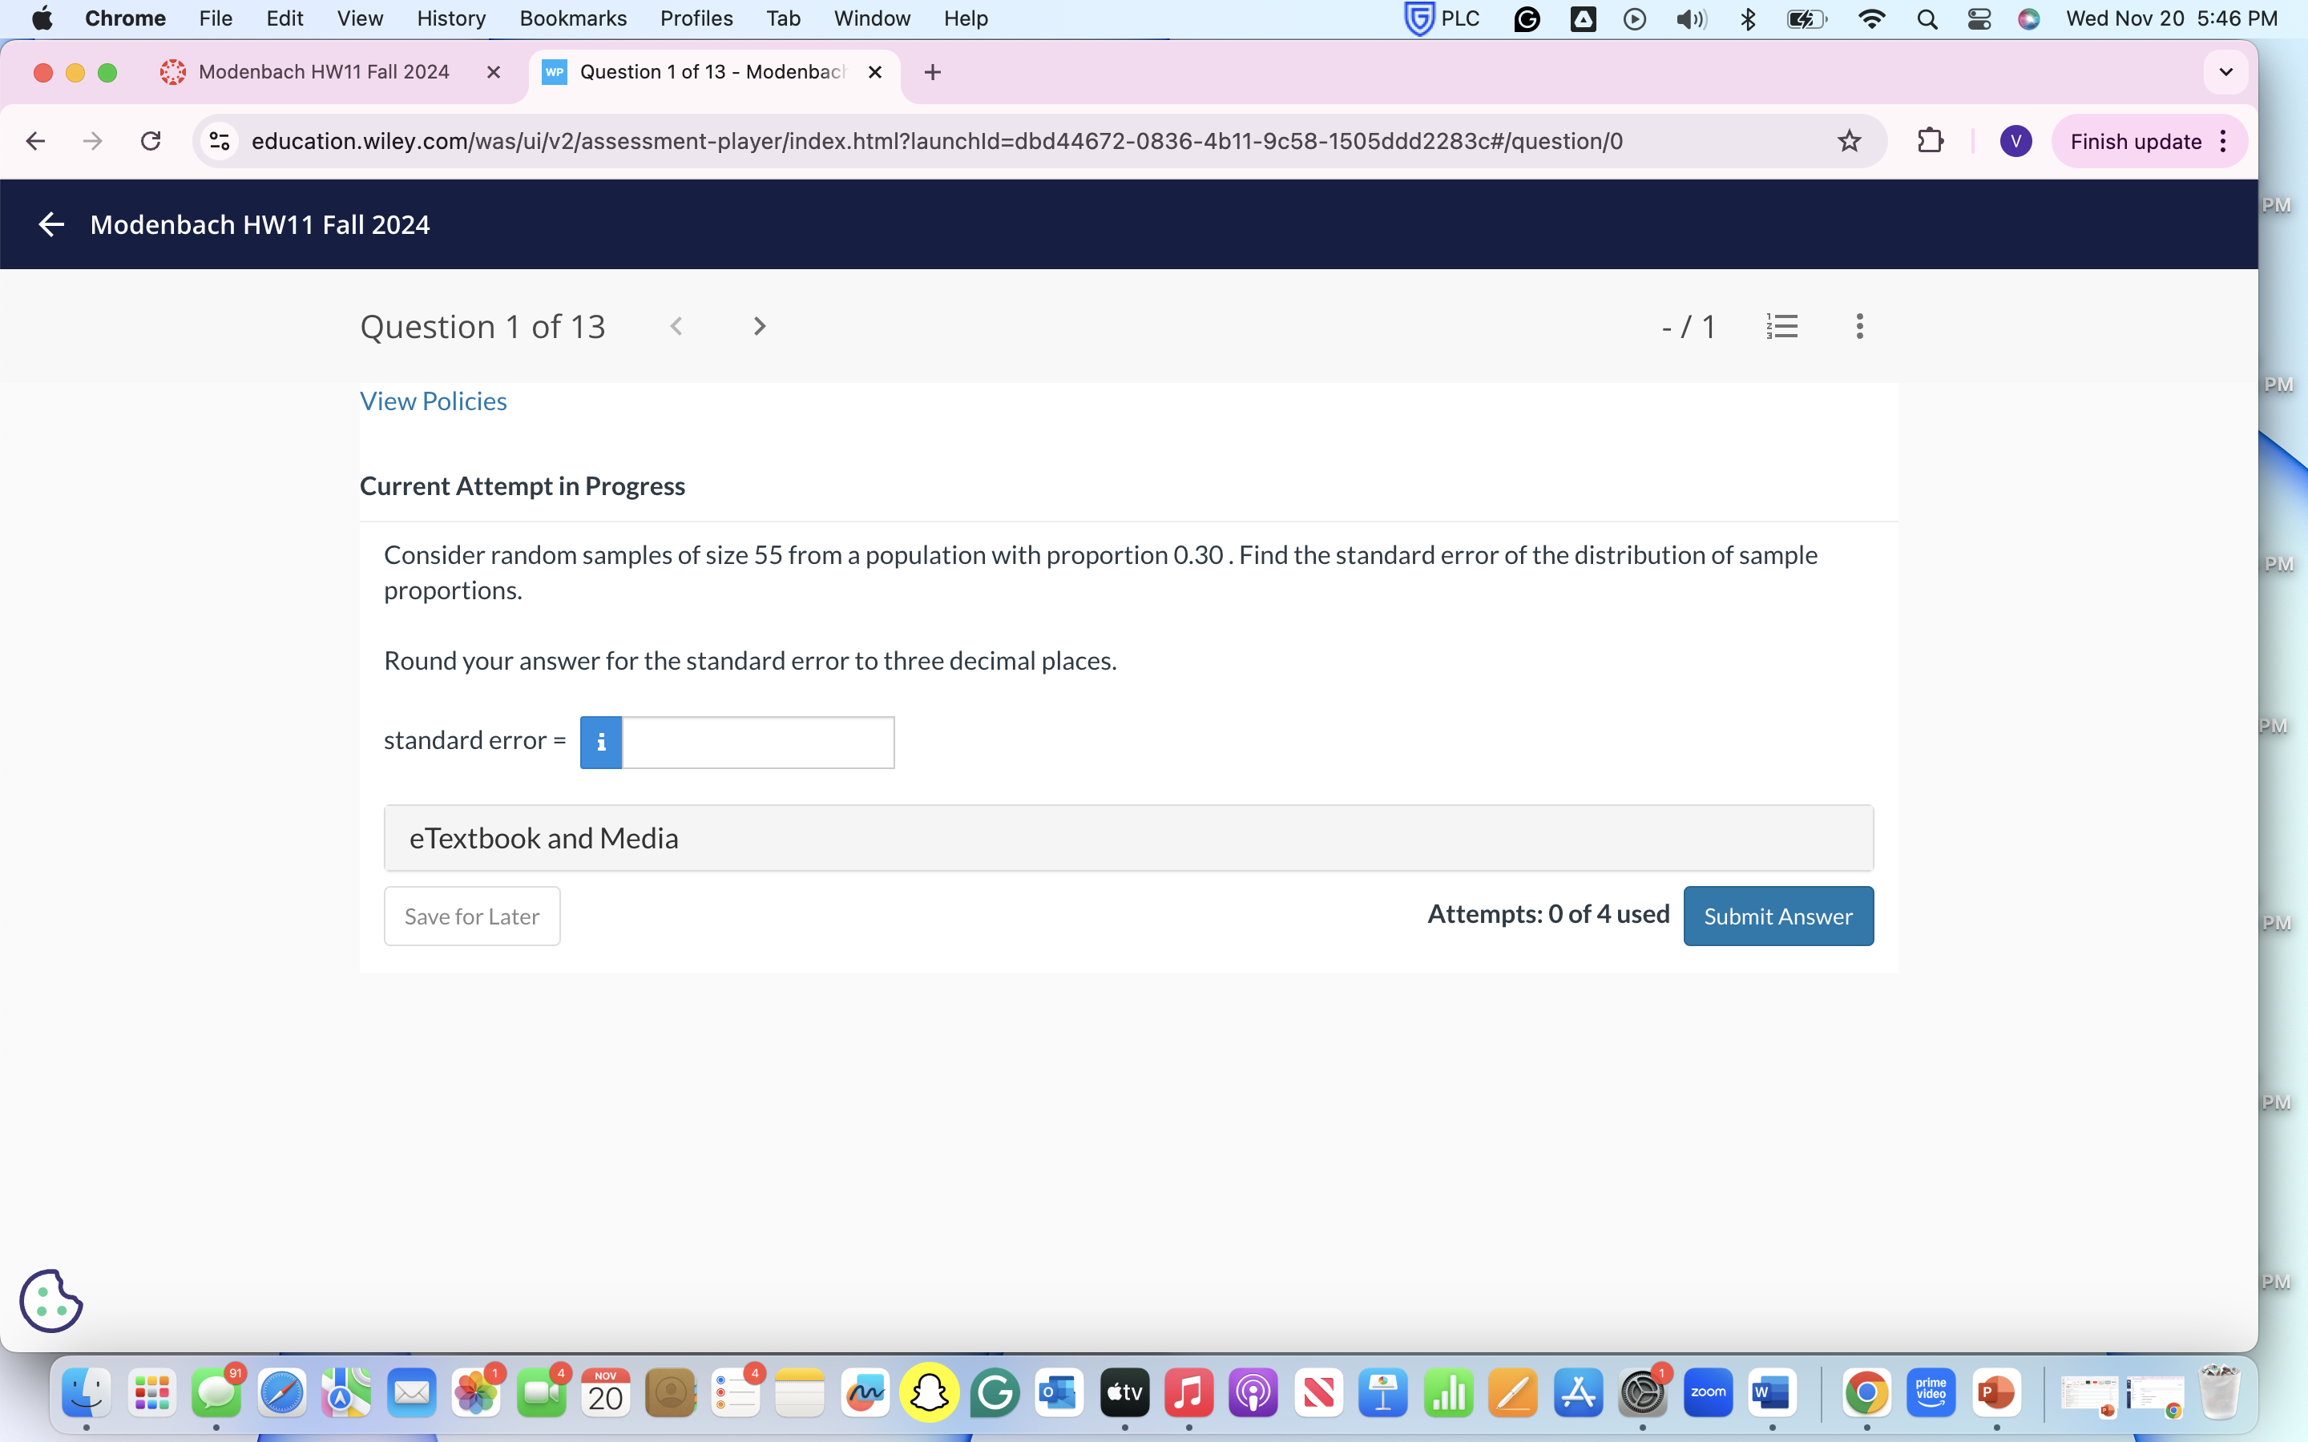This screenshot has width=2308, height=1442.
Task: Bookmark this page using the star icon
Action: pyautogui.click(x=1848, y=140)
